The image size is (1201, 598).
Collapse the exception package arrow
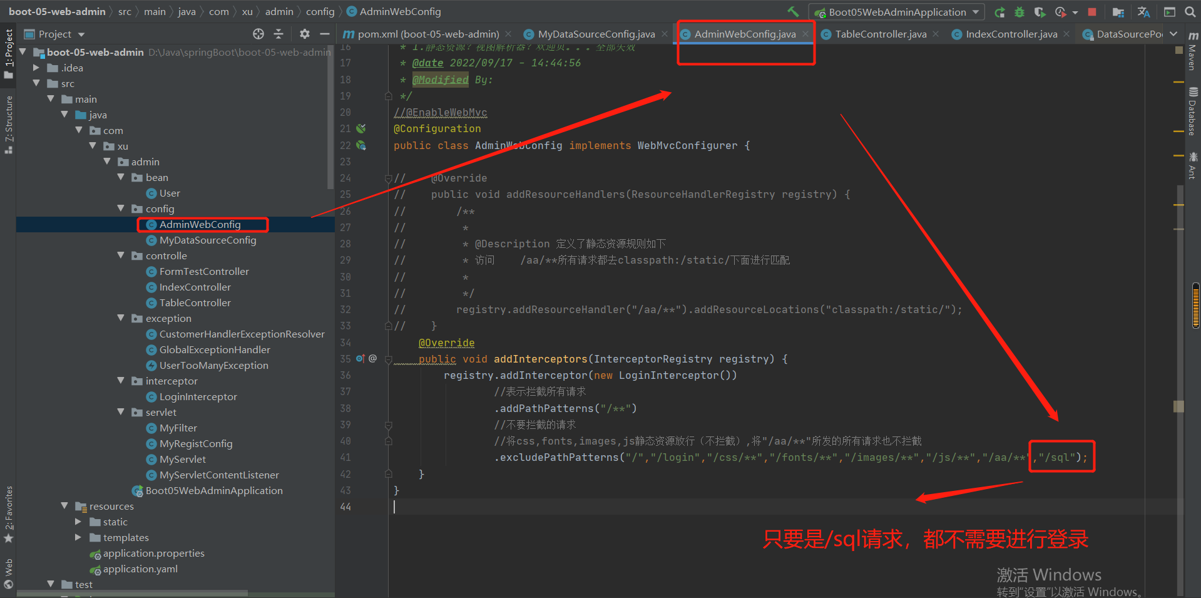tap(121, 318)
